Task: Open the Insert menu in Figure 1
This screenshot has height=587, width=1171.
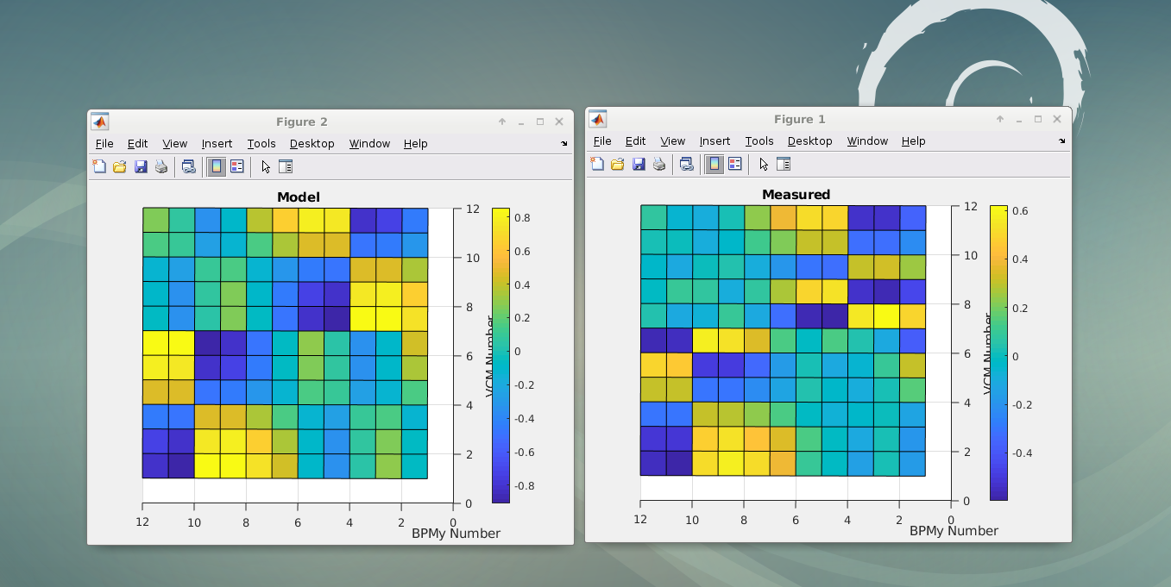Action: [x=715, y=141]
